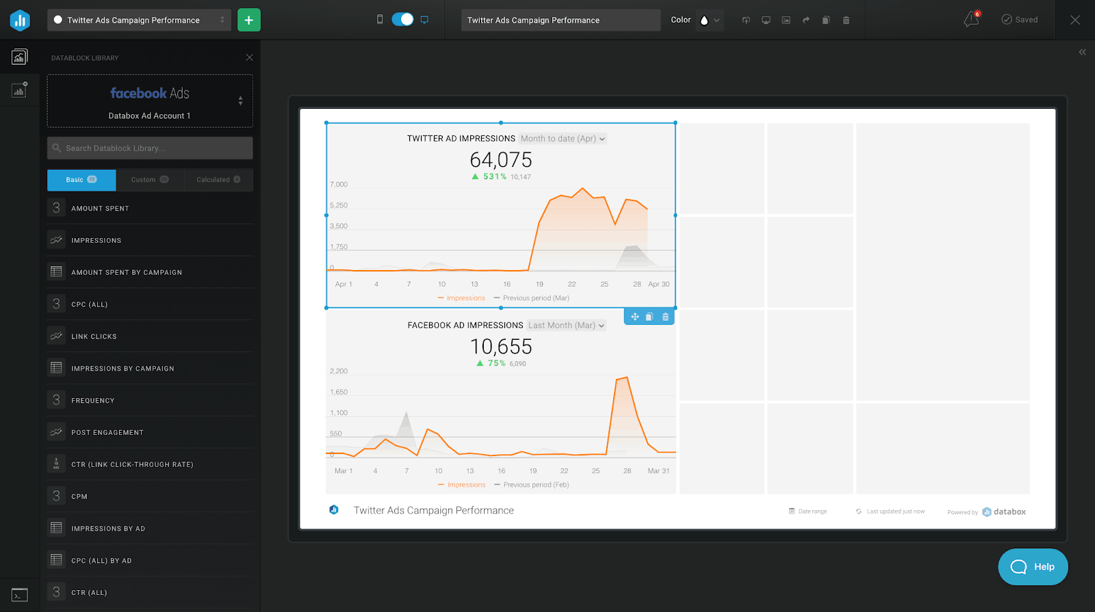Click the Search Datablock Library field
Viewport: 1095px width, 612px height.
pos(150,148)
